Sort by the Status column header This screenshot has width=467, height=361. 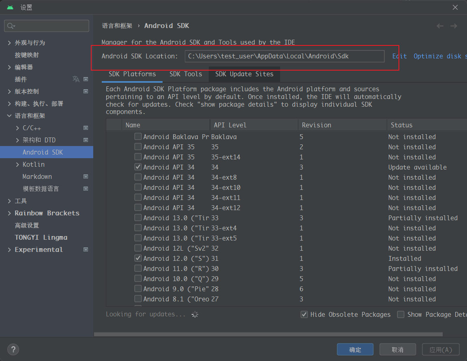pos(427,125)
